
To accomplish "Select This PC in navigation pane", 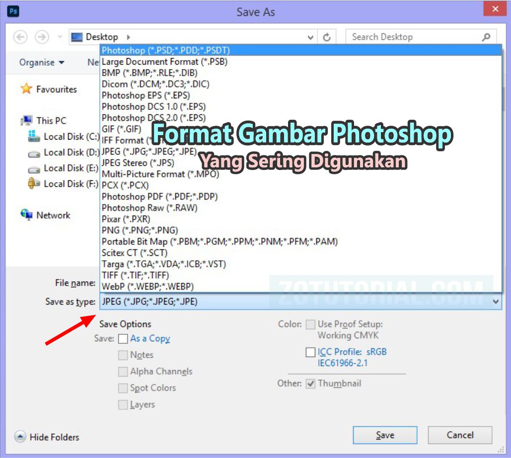I will 51,121.
